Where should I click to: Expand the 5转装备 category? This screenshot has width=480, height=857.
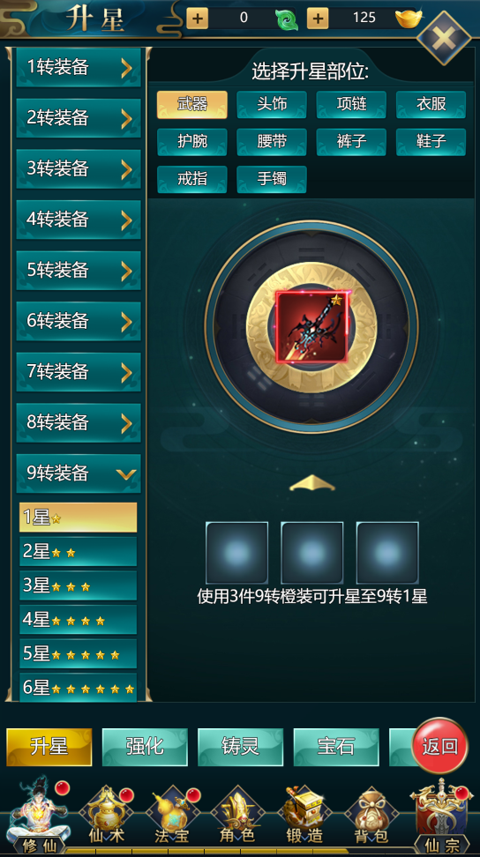tap(79, 271)
